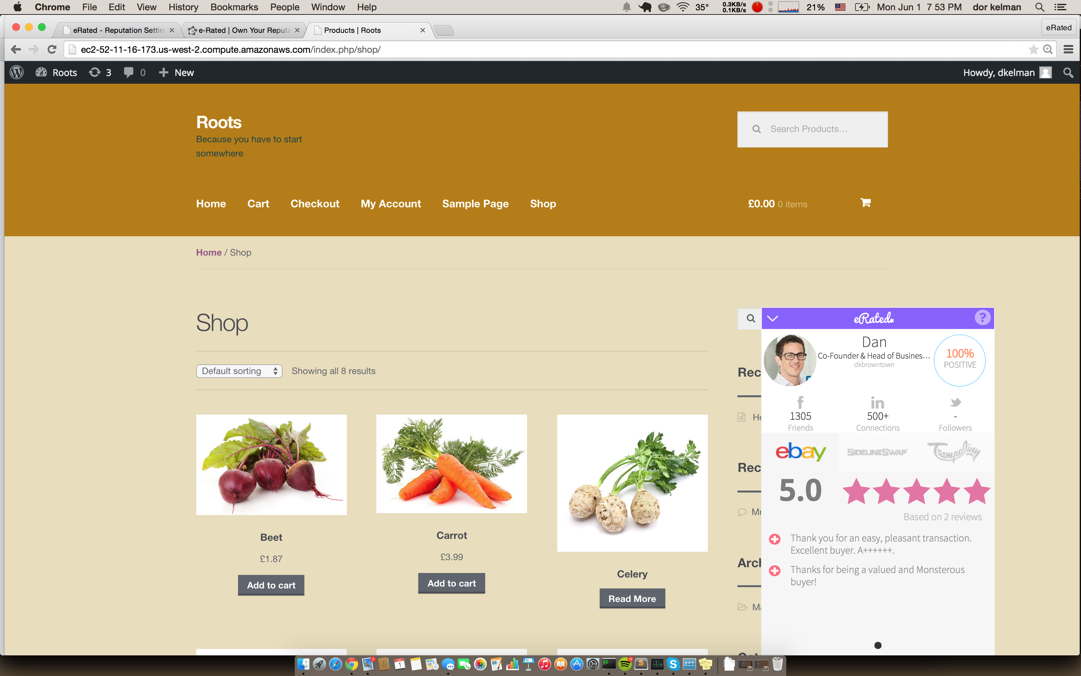The height and width of the screenshot is (676, 1081).
Task: Open Sample Page navigation link
Action: [x=475, y=203]
